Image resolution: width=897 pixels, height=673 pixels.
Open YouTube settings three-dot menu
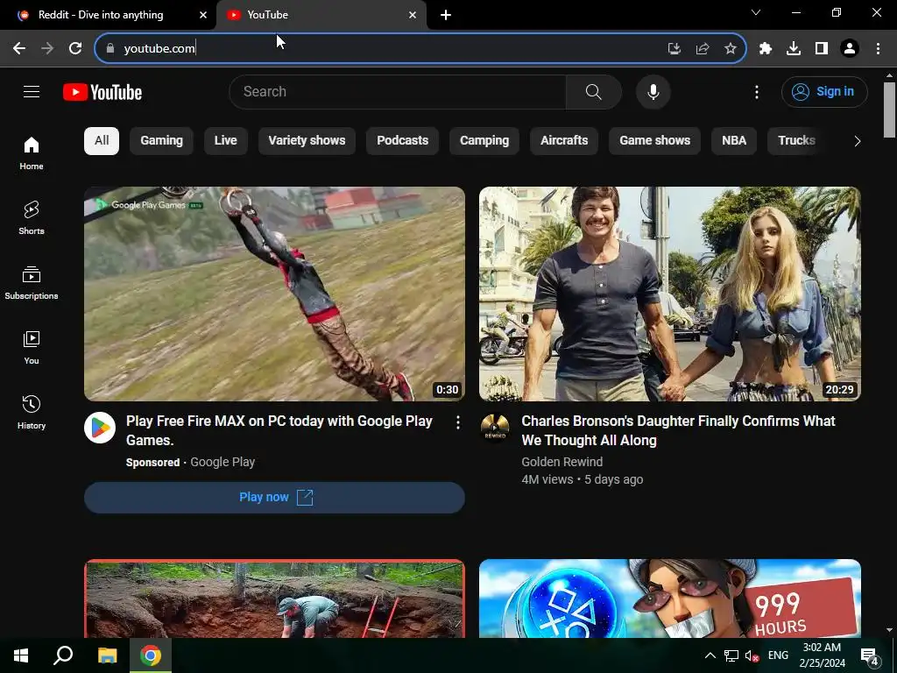pos(756,91)
